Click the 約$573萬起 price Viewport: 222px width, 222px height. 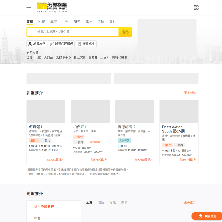pyautogui.click(x=54, y=160)
